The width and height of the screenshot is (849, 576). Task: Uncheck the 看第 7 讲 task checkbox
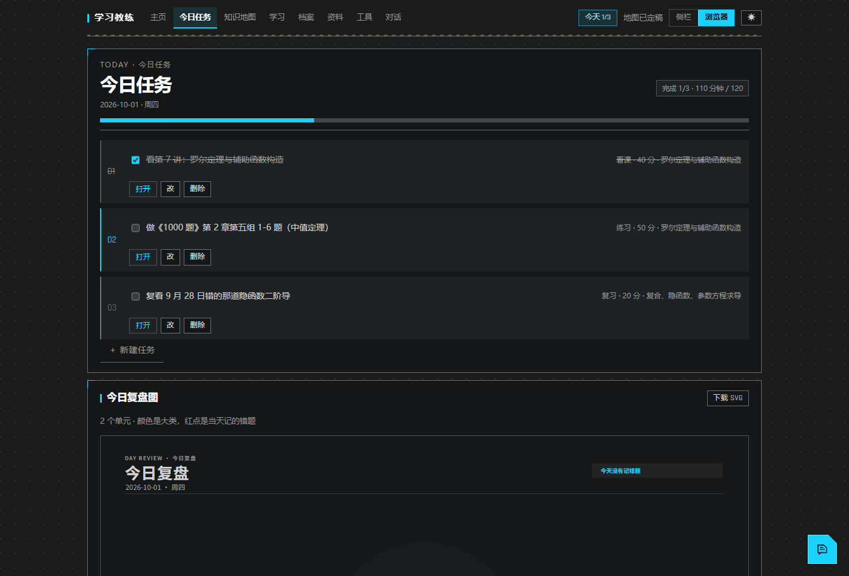[135, 160]
